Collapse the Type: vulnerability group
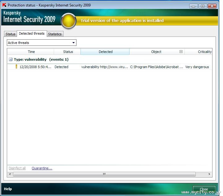 tap(11, 59)
